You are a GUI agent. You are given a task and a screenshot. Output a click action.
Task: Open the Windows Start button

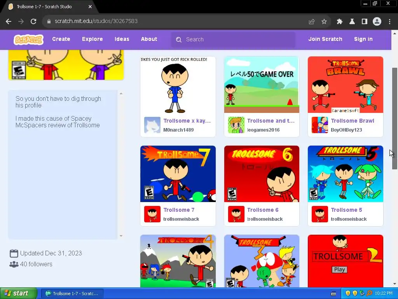[18, 294]
